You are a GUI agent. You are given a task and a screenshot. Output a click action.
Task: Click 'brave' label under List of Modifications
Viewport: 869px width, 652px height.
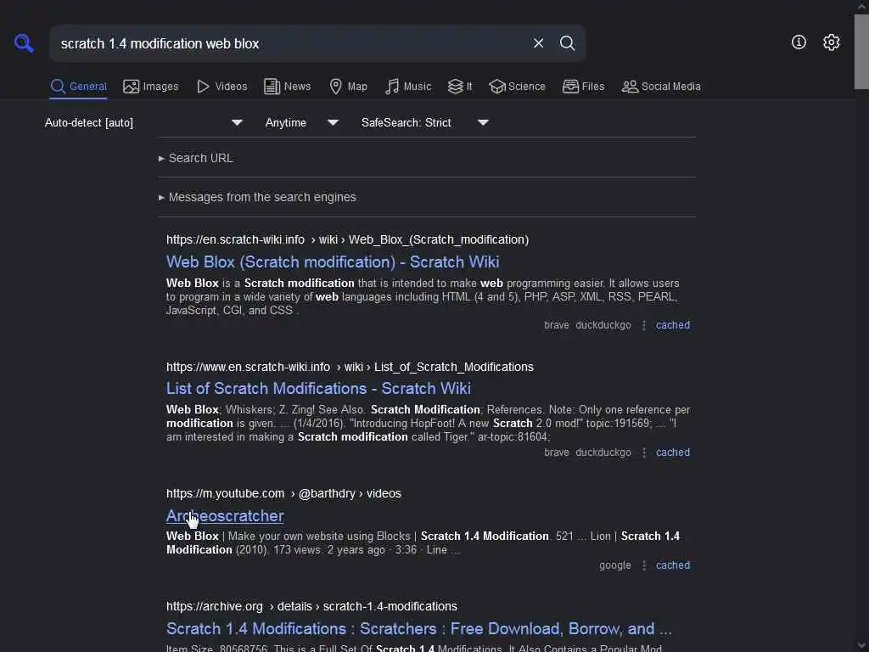[x=557, y=452]
